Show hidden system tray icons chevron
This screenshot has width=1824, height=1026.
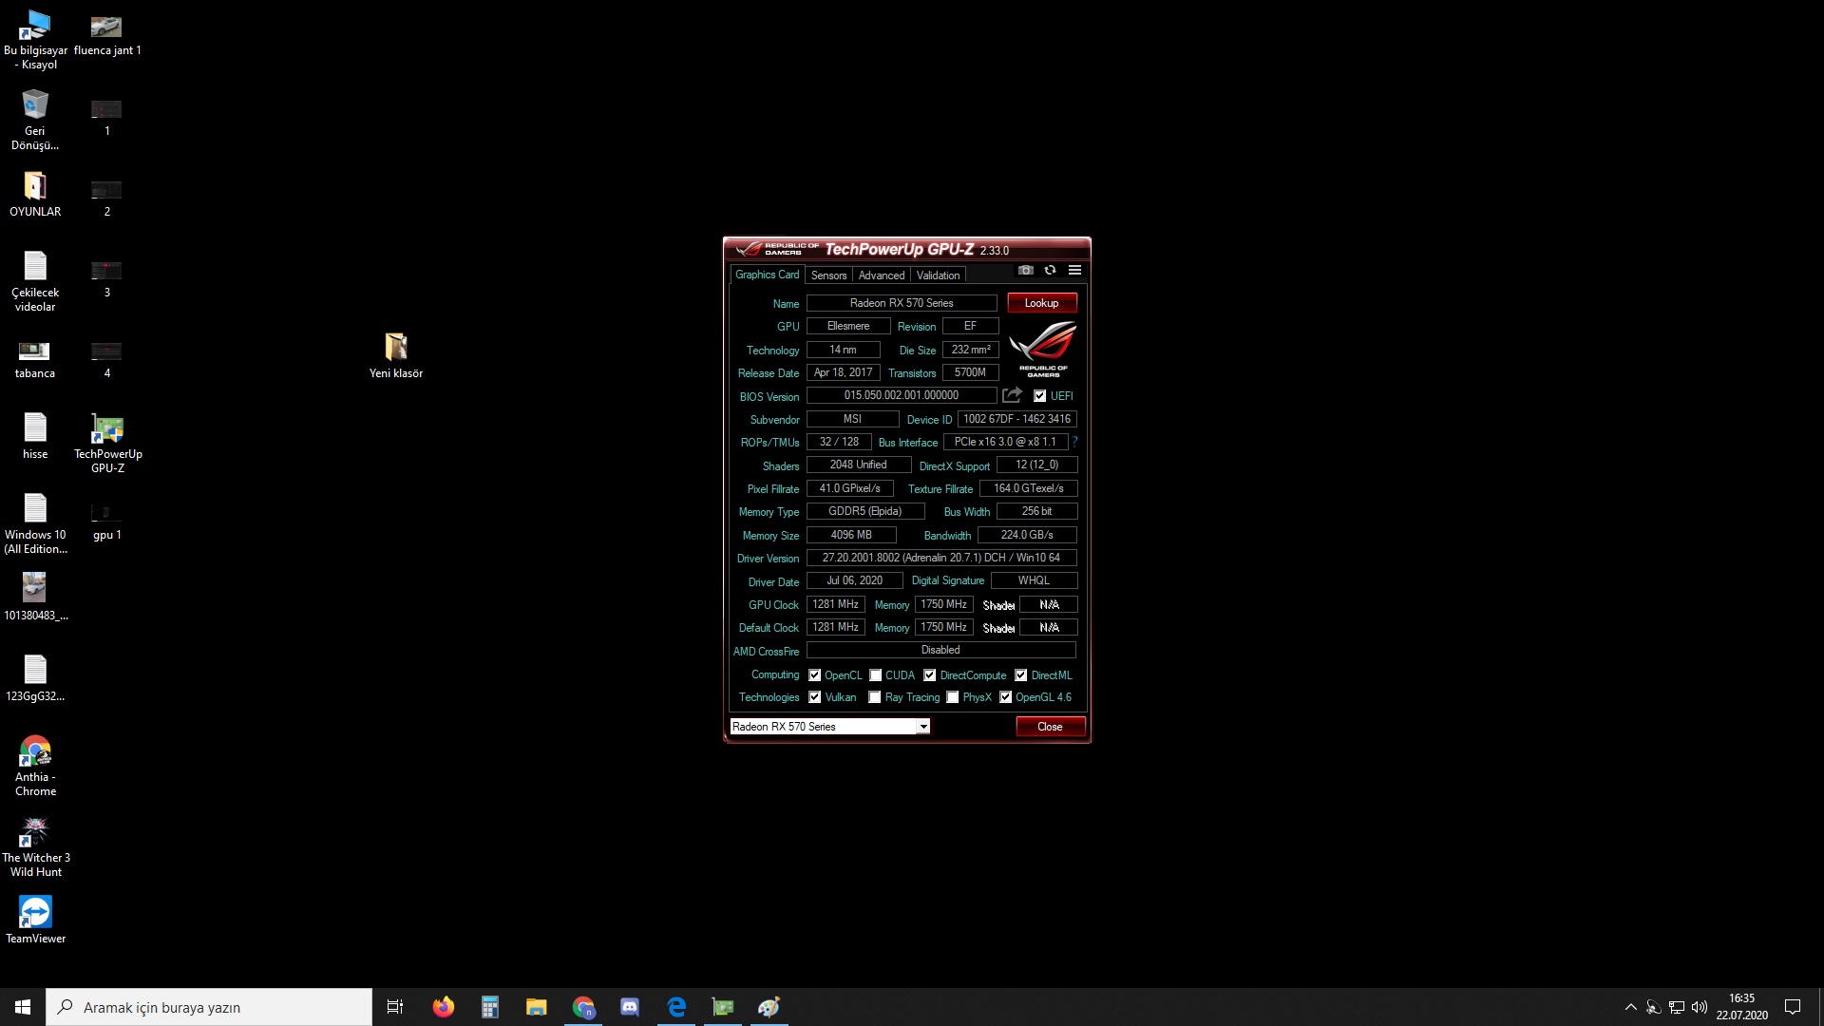[1630, 1007]
